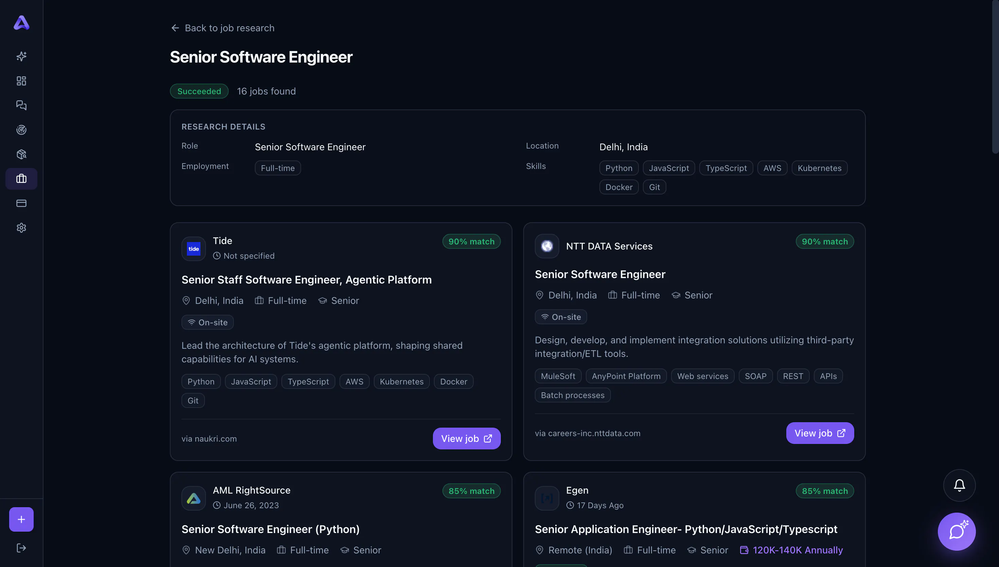999x567 pixels.
Task: Click the Delhi, India location value in research details
Action: (624, 147)
